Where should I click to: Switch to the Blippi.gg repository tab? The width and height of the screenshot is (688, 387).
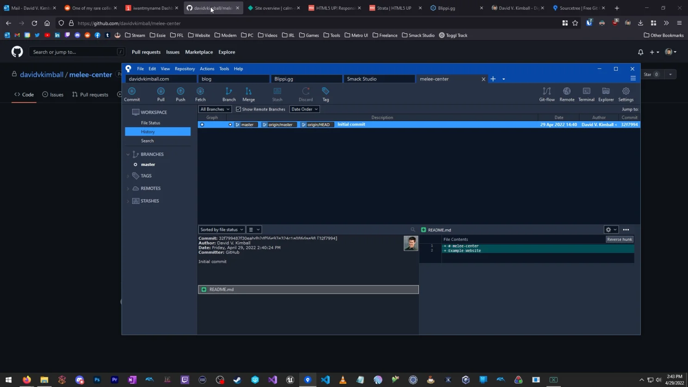pyautogui.click(x=306, y=79)
